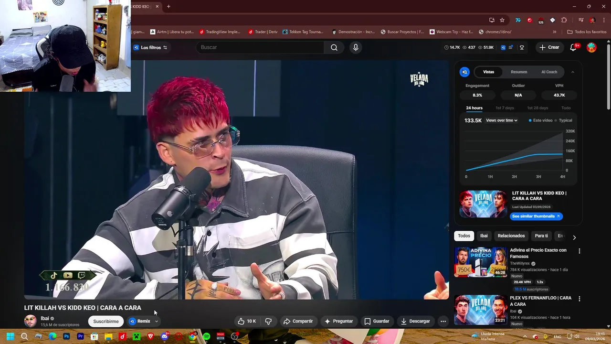Open Chrome media control icon
Image resolution: width=611 pixels, height=344 pixels.
(581, 20)
